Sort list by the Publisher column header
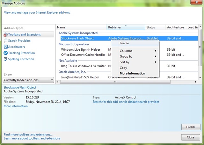204x145 pixels. click(126, 27)
